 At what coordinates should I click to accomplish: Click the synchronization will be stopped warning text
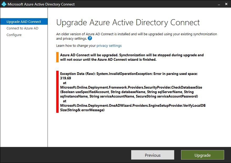pos(132,57)
